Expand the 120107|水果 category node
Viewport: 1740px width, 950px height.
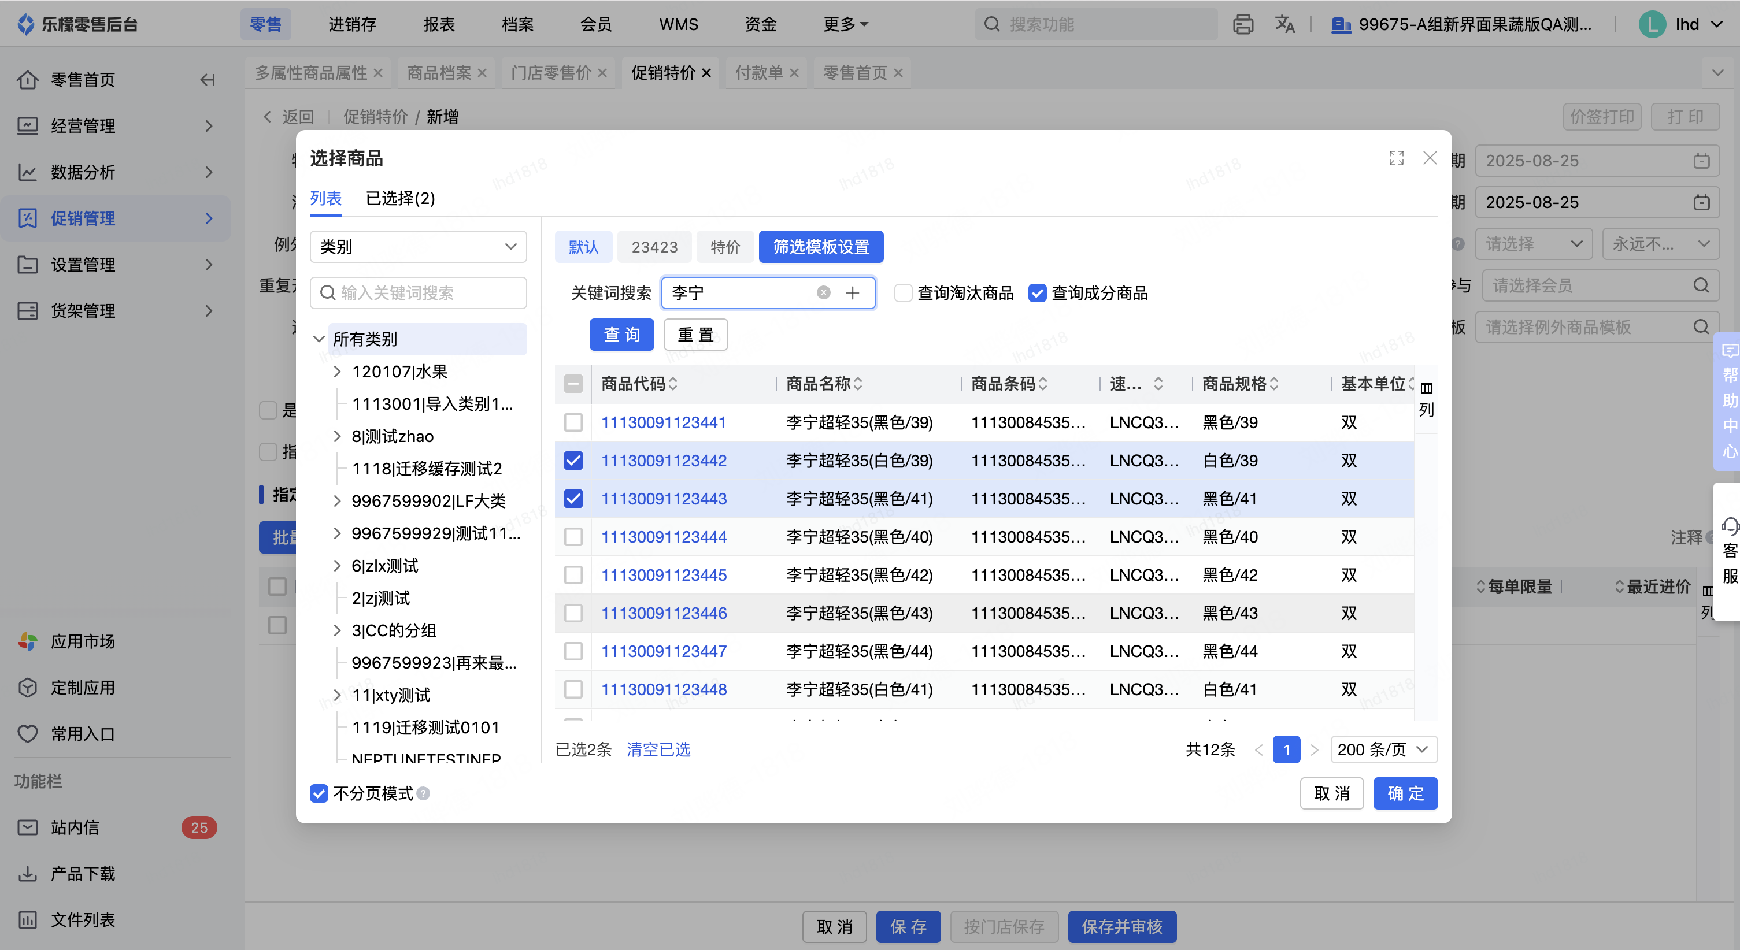337,372
